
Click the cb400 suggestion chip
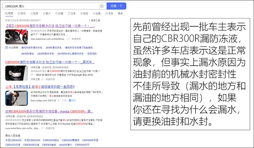point(53,48)
